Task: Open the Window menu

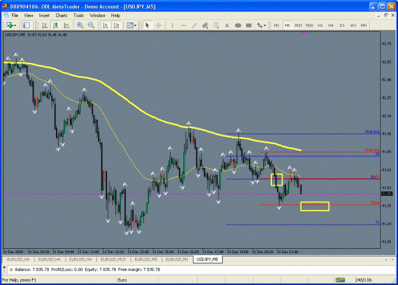Action: click(x=97, y=15)
